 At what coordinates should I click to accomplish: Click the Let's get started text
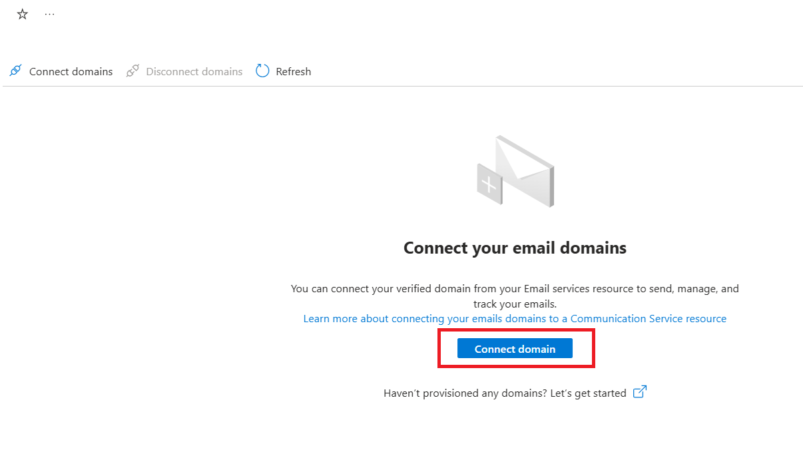(x=588, y=393)
